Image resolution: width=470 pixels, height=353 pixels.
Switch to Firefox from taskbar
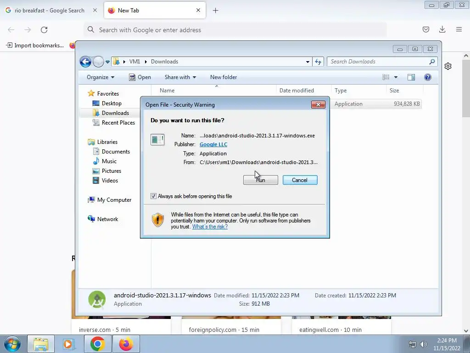(x=126, y=344)
